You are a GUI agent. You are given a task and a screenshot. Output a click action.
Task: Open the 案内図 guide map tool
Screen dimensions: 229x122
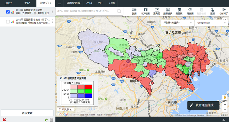(x=156, y=12)
